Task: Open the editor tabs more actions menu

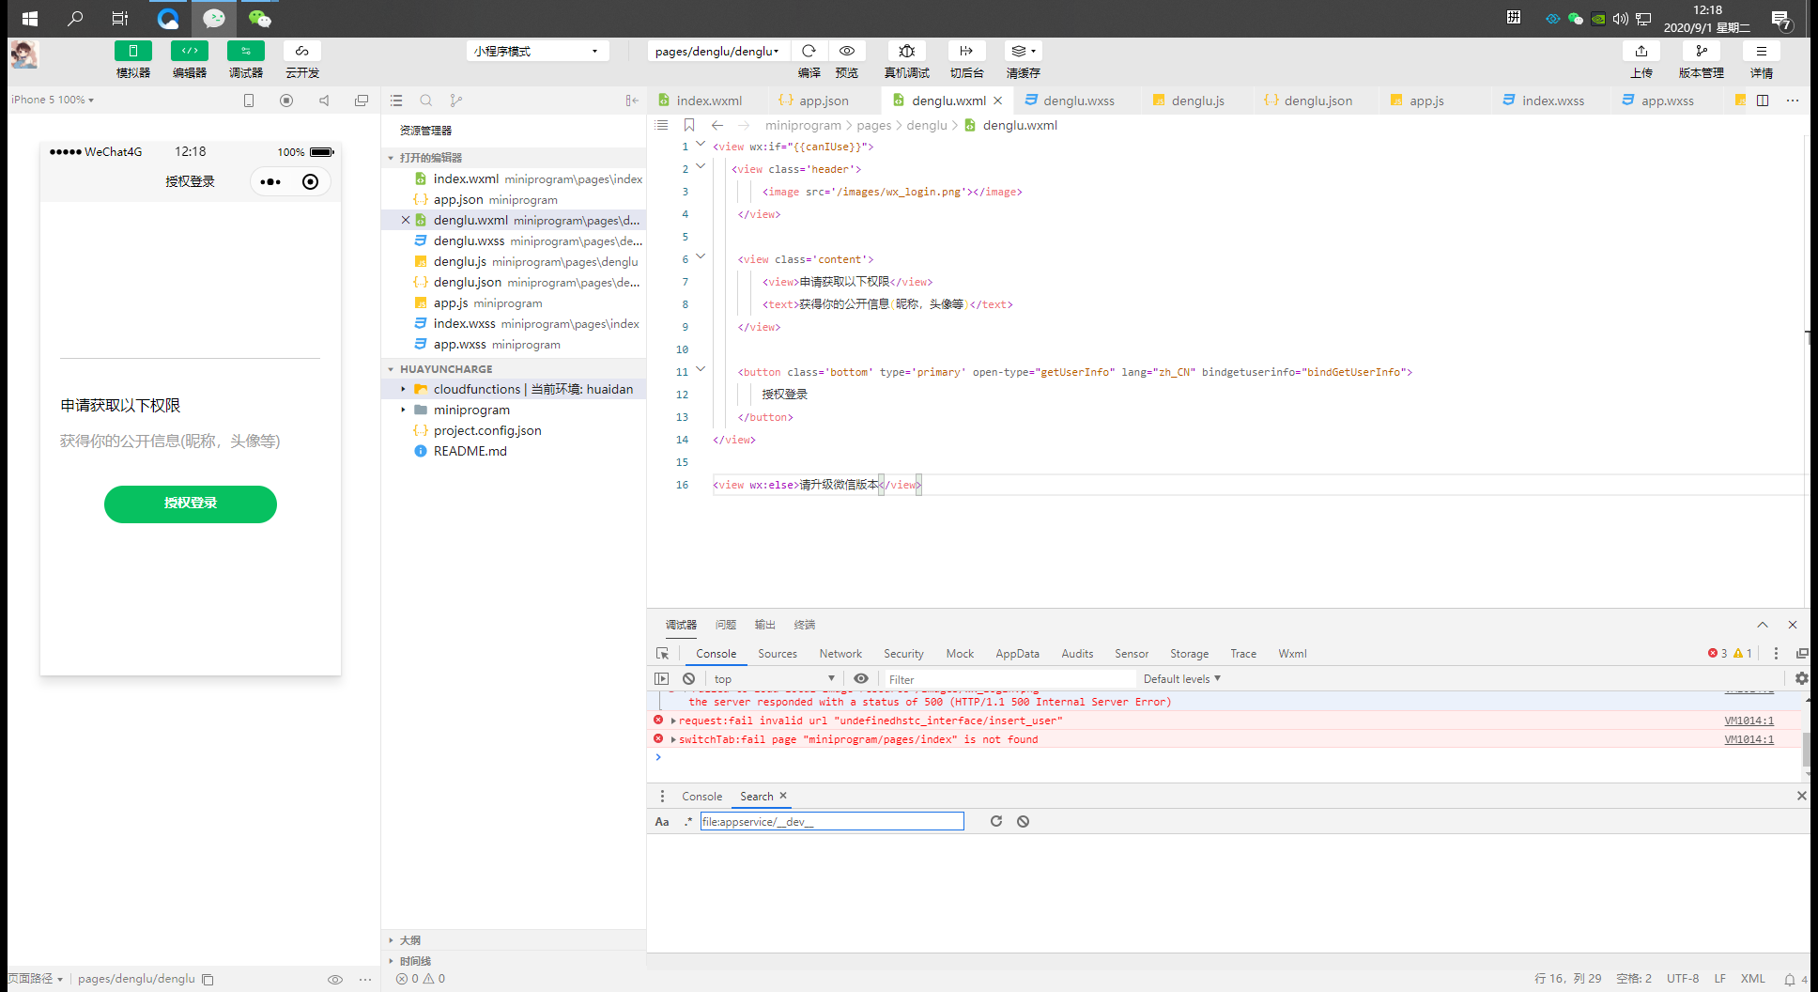Action: pyautogui.click(x=1793, y=101)
